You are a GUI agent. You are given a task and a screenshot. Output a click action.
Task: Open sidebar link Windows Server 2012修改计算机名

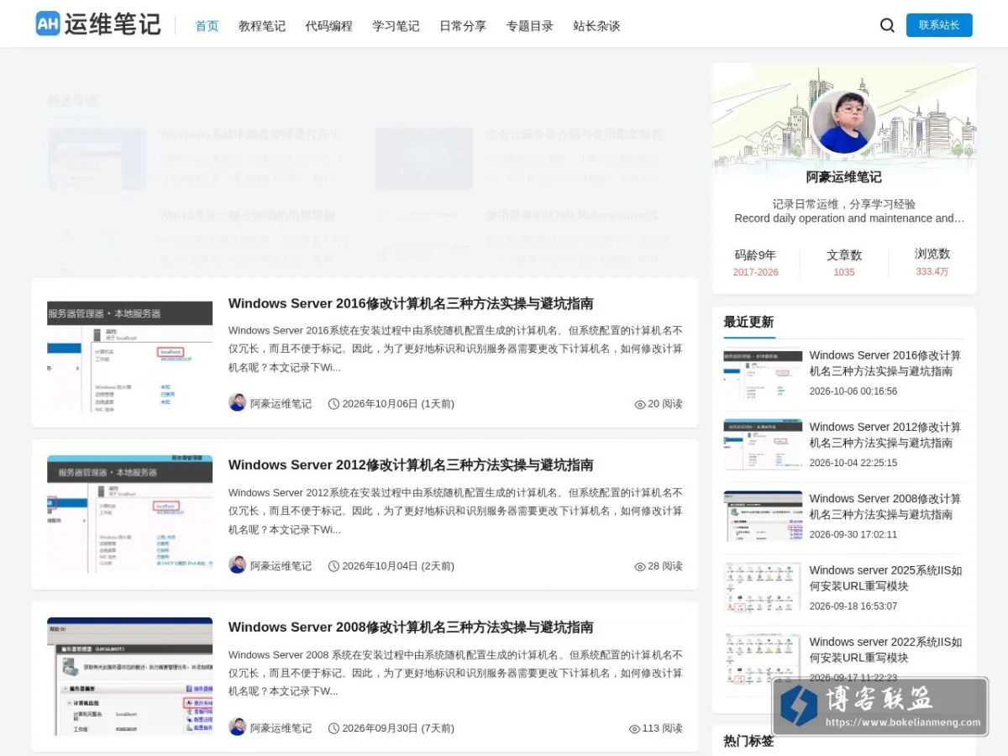click(885, 434)
